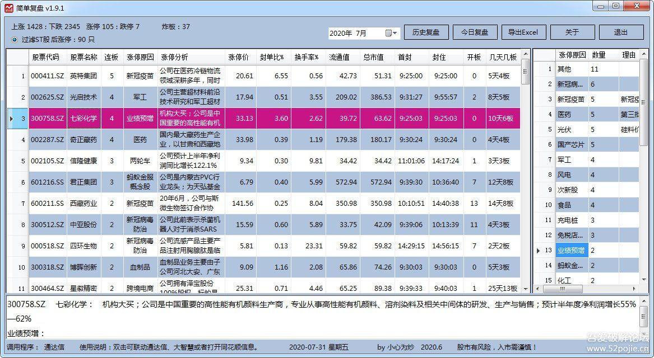Screen dimensions: 654x358
Task: Click the 2020-07-31 星期五 status text
Action: coord(318,347)
